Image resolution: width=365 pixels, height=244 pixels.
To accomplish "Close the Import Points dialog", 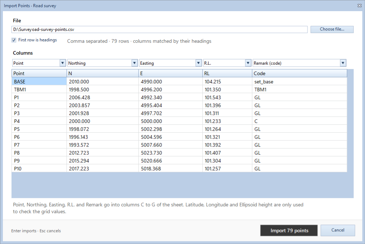I will [359, 6].
